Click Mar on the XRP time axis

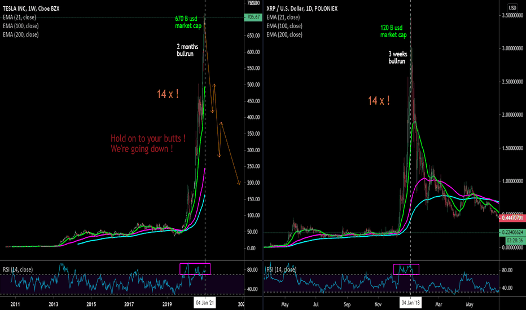(439, 304)
